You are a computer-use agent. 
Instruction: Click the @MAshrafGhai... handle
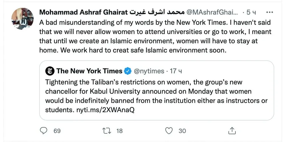point(212,13)
